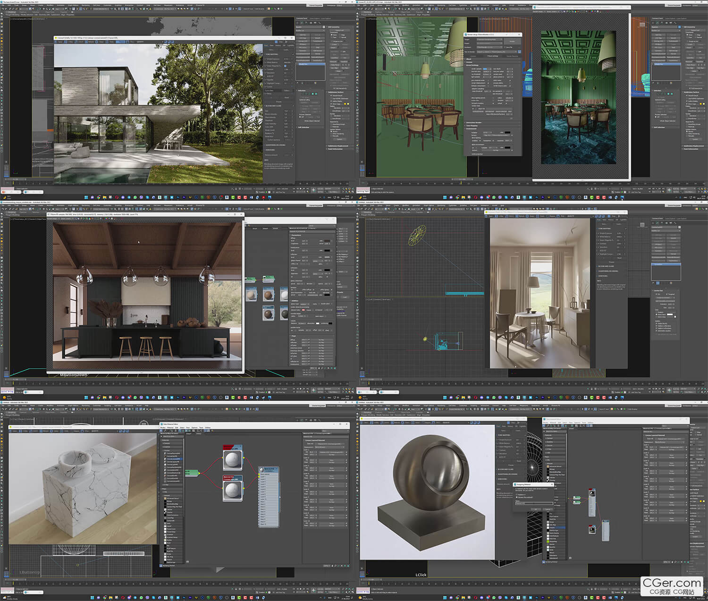Open Chrome from bottom-left screenshot taskbar

click(105, 597)
